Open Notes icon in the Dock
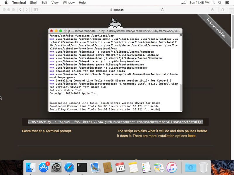This screenshot has height=175, width=234. click(x=133, y=167)
